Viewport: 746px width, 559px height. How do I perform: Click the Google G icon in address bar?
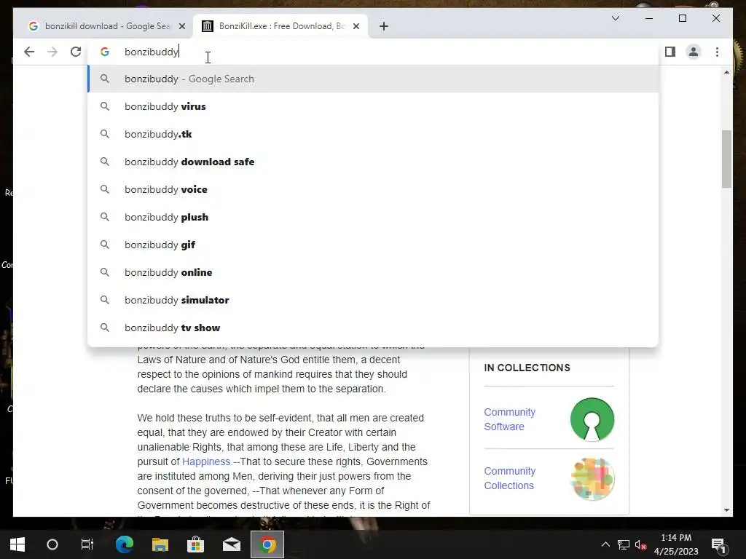pos(105,52)
